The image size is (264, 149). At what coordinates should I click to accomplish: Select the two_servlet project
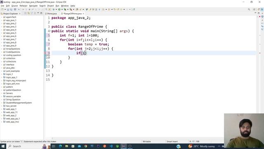[11, 106]
